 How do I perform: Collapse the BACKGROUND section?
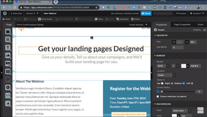pos(163,104)
